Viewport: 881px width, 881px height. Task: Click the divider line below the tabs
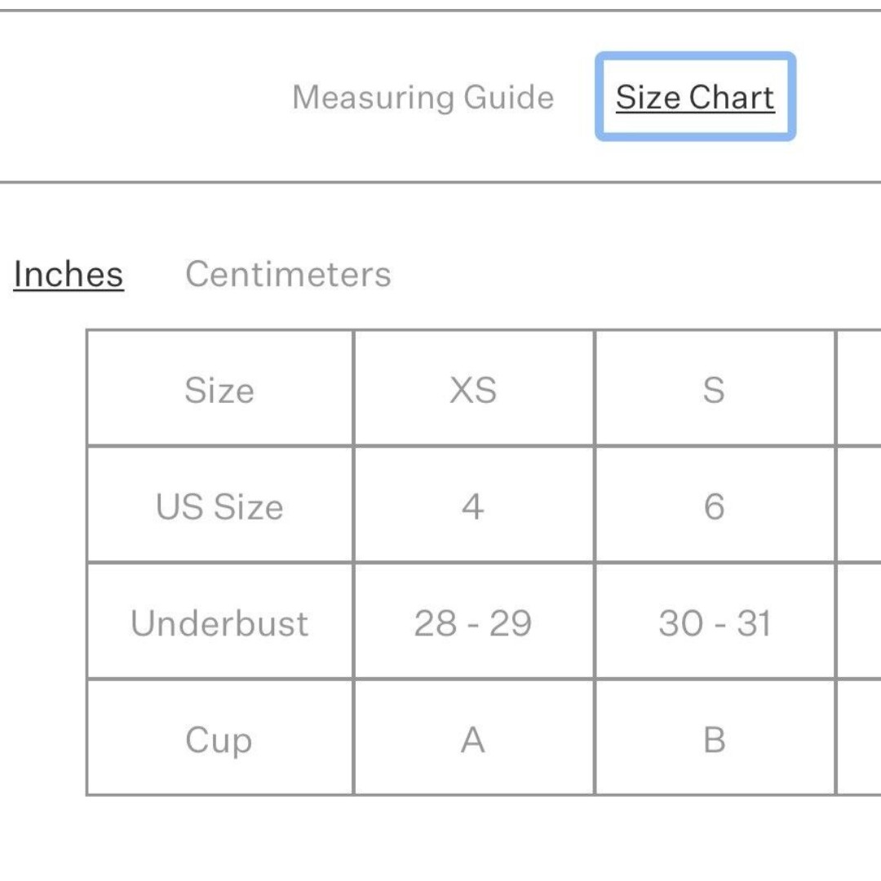(440, 182)
